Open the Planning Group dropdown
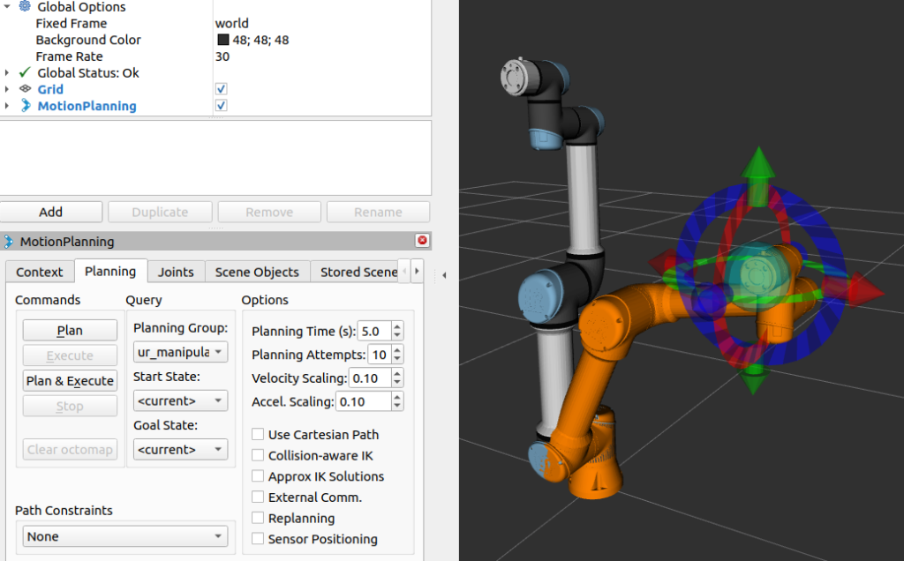Screen dimensions: 904x561 tap(181, 352)
